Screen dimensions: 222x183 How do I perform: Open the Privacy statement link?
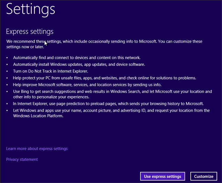(x=22, y=159)
